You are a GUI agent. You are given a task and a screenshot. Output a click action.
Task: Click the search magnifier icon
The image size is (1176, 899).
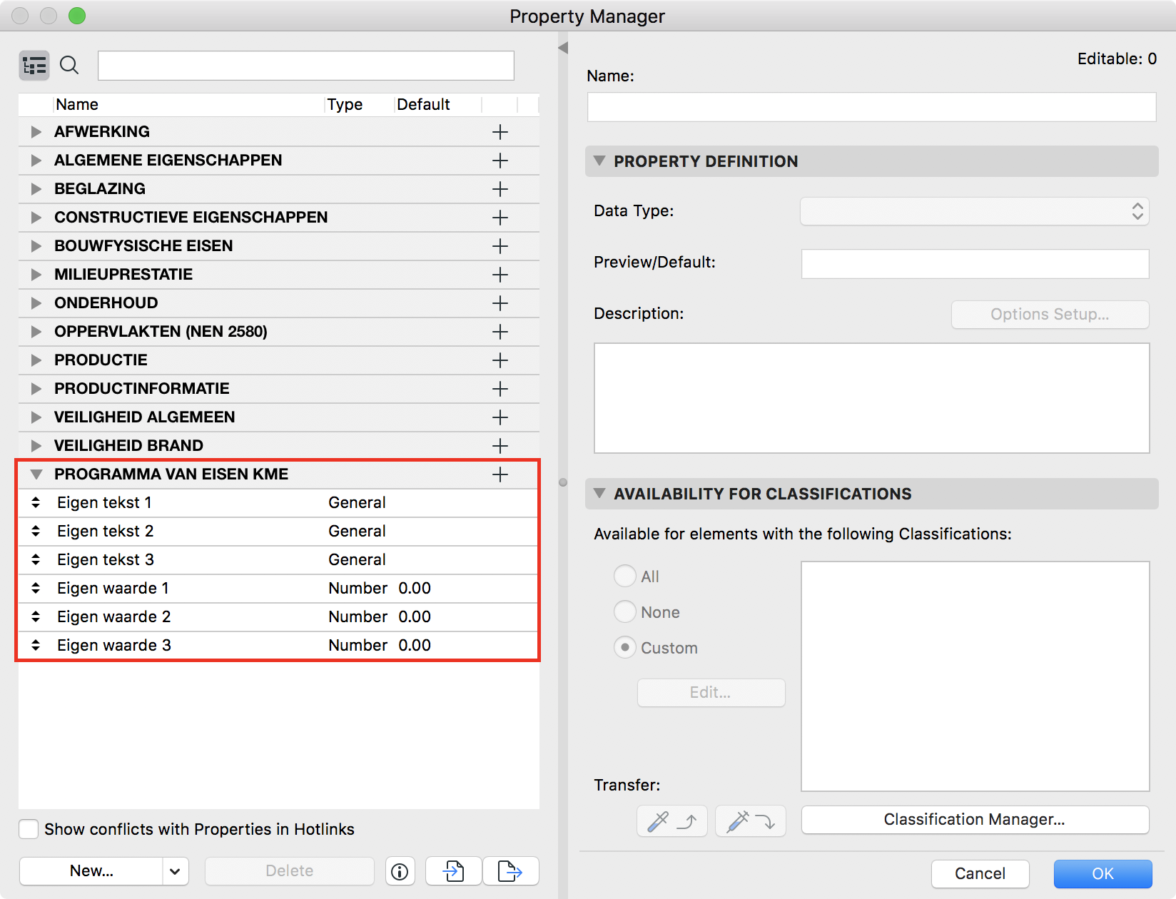pos(69,66)
